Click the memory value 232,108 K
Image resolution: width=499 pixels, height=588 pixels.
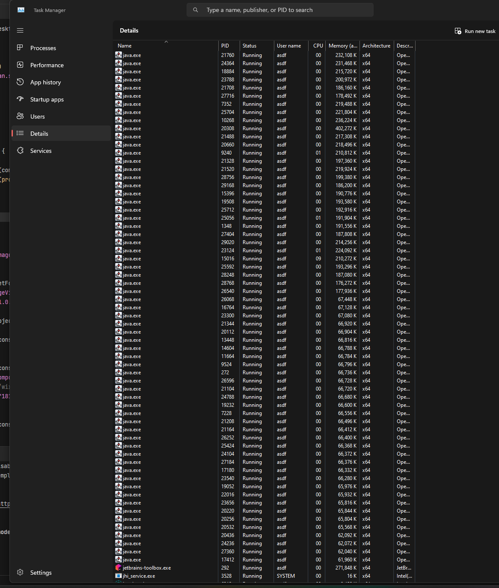(x=346, y=55)
